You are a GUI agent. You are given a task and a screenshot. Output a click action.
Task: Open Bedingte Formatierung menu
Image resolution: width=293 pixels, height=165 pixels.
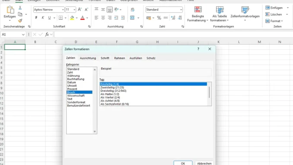[197, 14]
